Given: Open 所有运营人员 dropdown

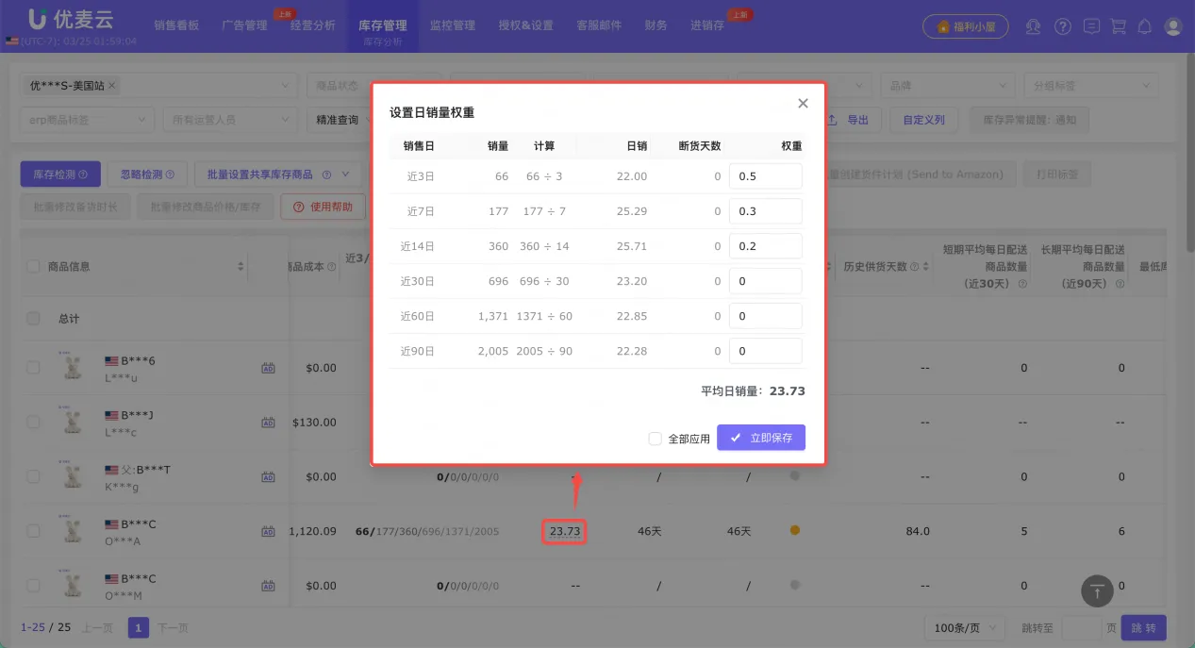Looking at the screenshot, I should 229,120.
